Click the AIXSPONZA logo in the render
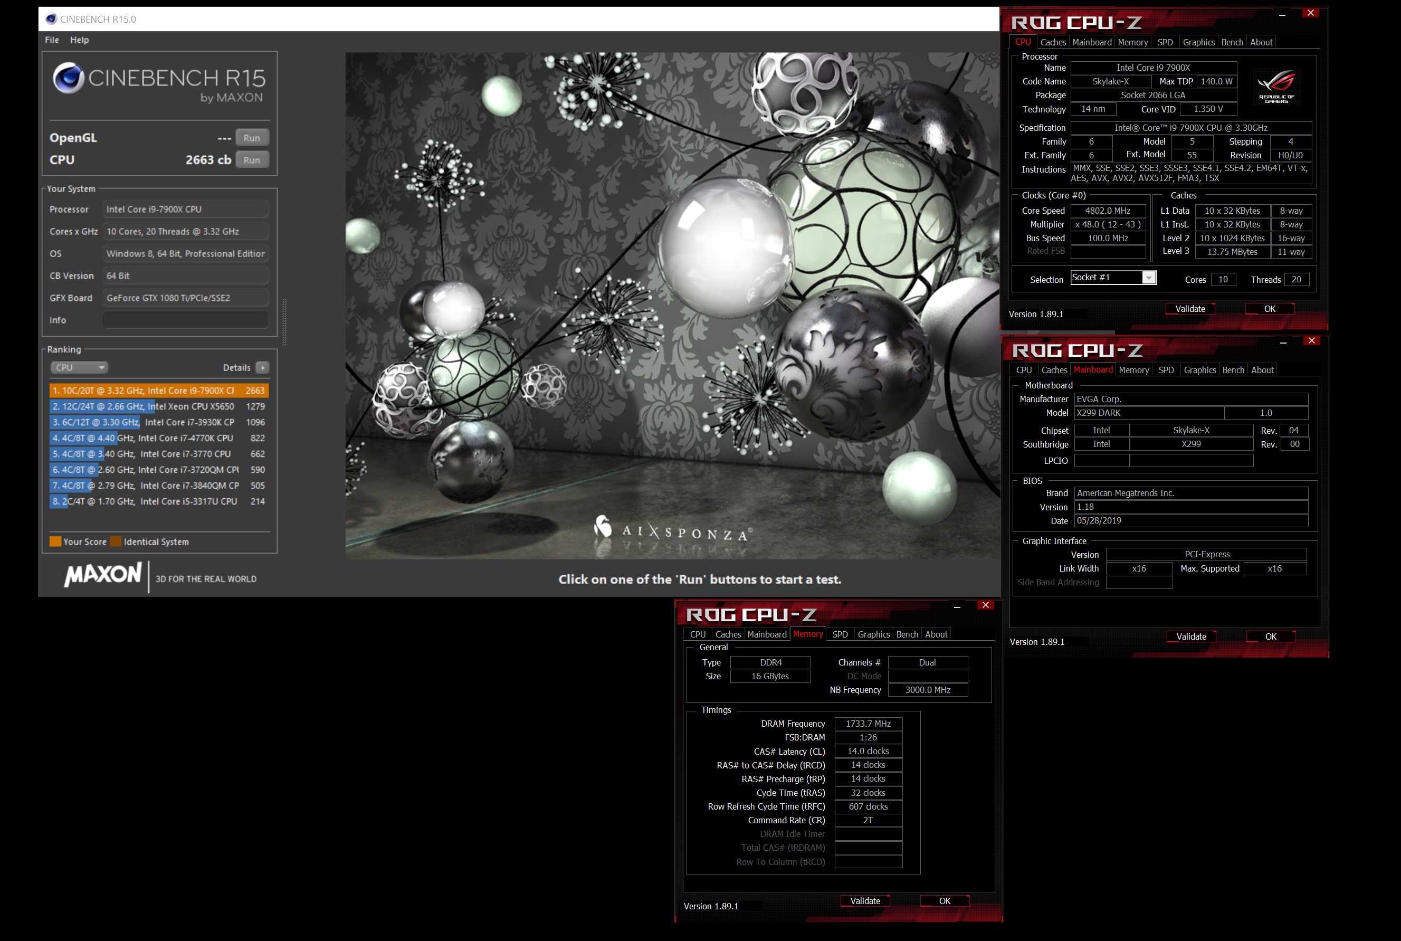The width and height of the screenshot is (1401, 941). tap(672, 529)
